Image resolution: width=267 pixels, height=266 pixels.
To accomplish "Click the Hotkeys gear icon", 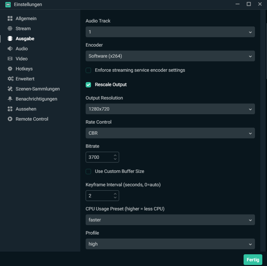I will (10, 69).
